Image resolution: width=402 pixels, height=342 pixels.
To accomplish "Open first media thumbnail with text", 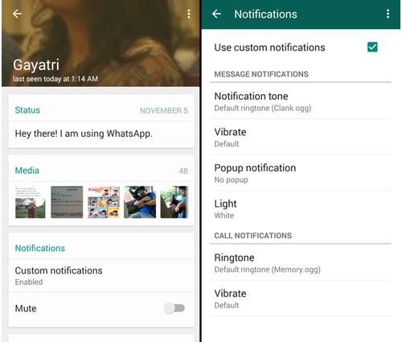I will pyautogui.click(x=30, y=202).
